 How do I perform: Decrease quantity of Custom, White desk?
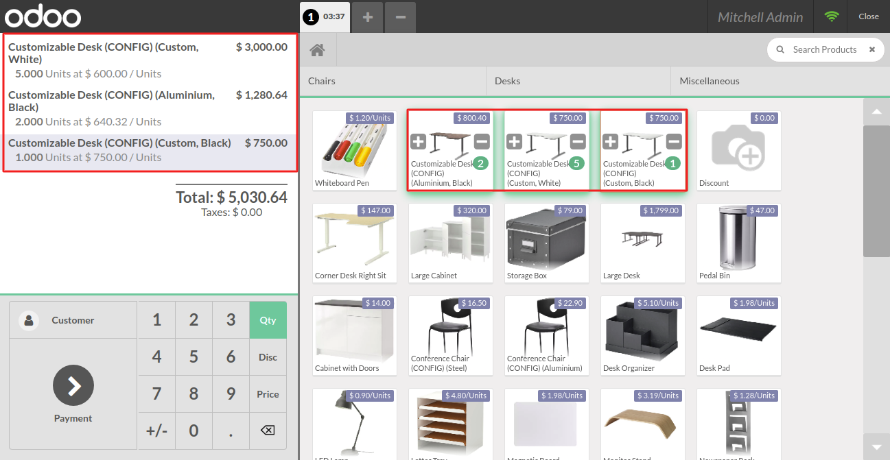click(x=578, y=142)
